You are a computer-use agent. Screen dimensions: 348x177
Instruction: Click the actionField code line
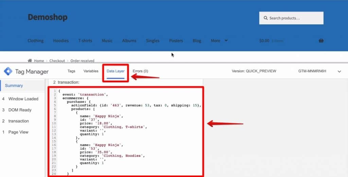136,105
